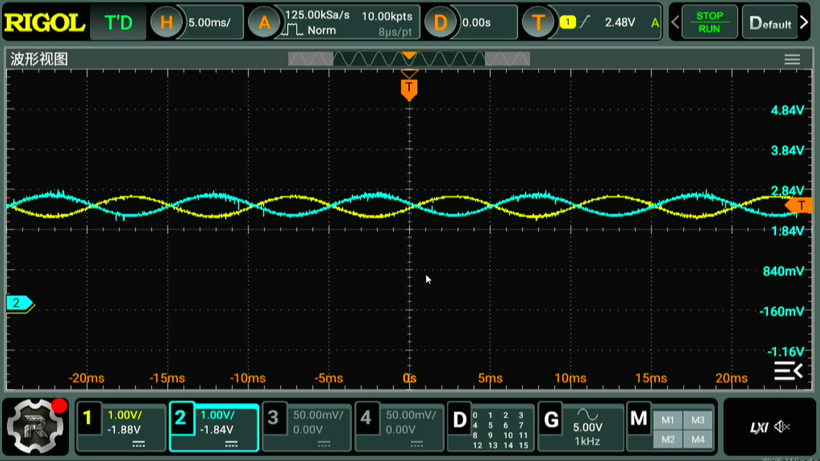Open the RIGOL gear function navigation icon
This screenshot has width=820, height=461.
coord(36,426)
